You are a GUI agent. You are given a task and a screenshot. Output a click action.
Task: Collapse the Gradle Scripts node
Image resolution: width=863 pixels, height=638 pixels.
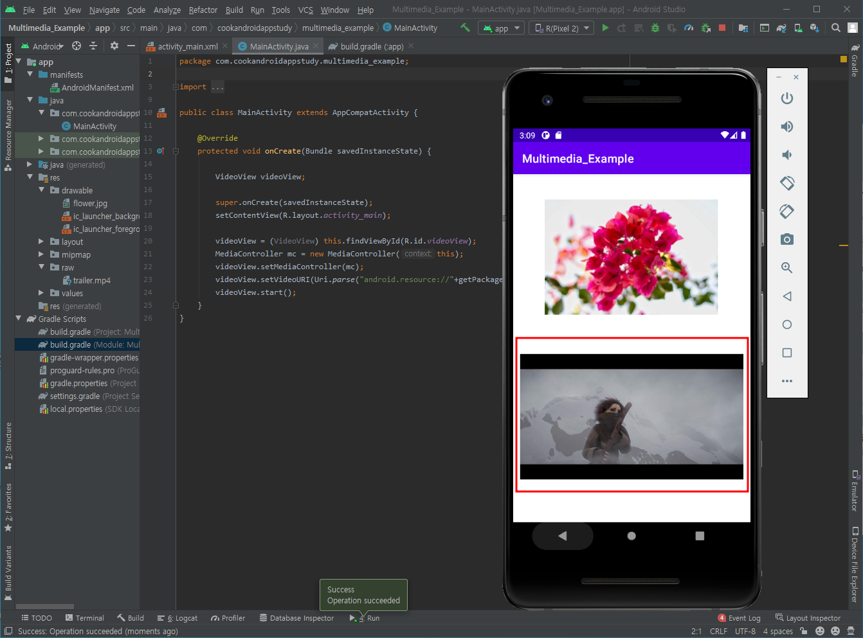[18, 319]
